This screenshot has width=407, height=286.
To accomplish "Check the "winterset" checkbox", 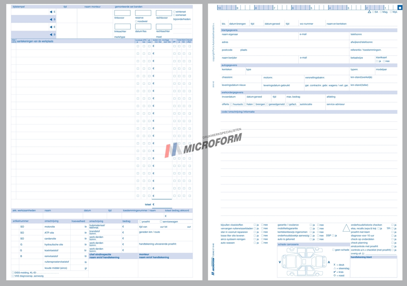I will 174,12.
